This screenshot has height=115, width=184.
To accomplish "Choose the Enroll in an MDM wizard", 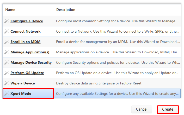I will tap(26, 42).
